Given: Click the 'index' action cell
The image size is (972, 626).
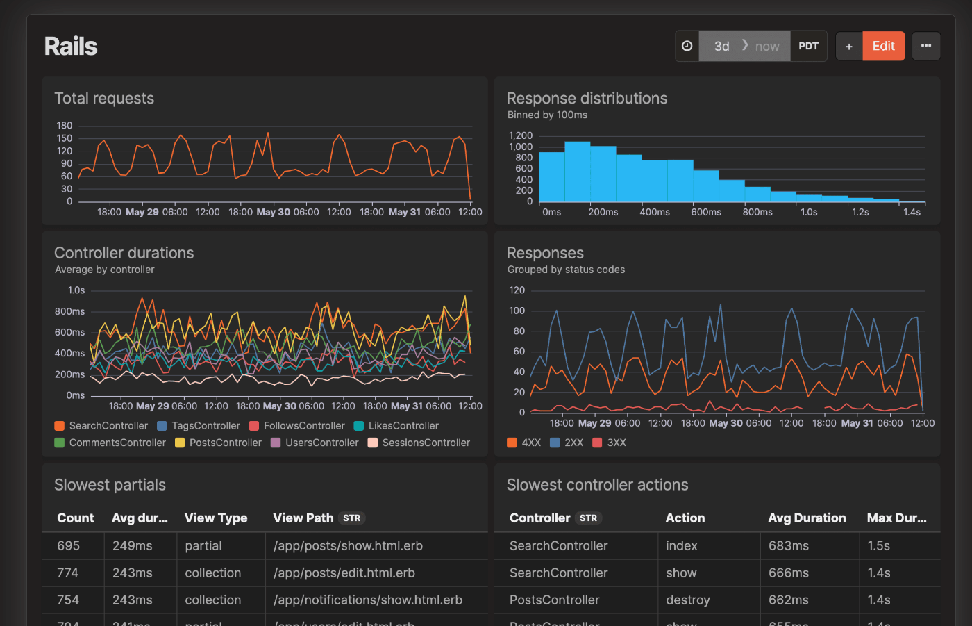Looking at the screenshot, I should (682, 546).
